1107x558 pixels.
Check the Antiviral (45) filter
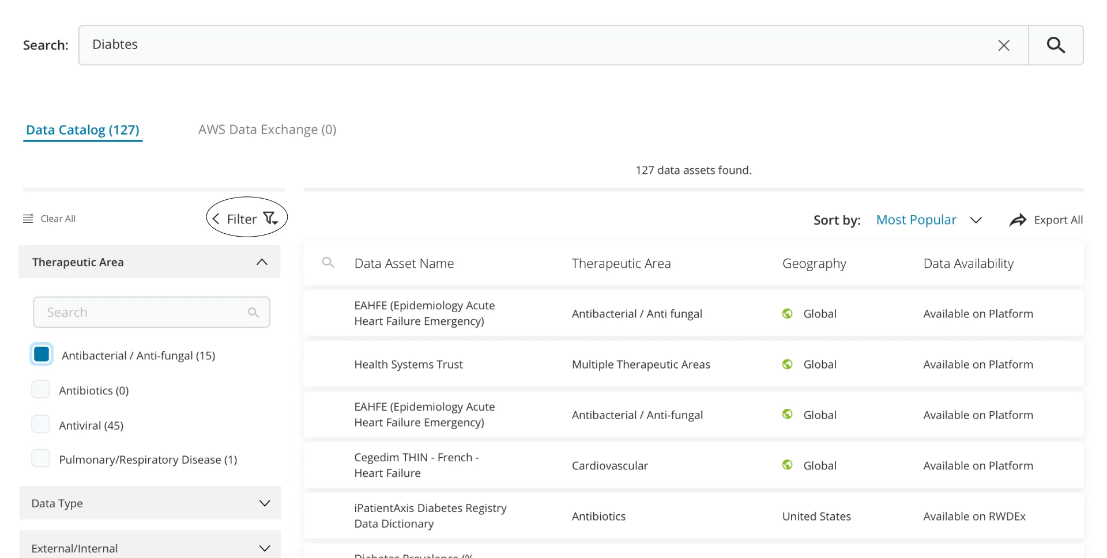tap(40, 424)
